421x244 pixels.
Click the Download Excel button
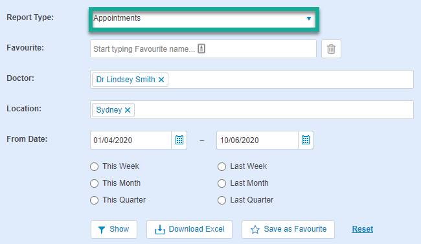(x=189, y=229)
